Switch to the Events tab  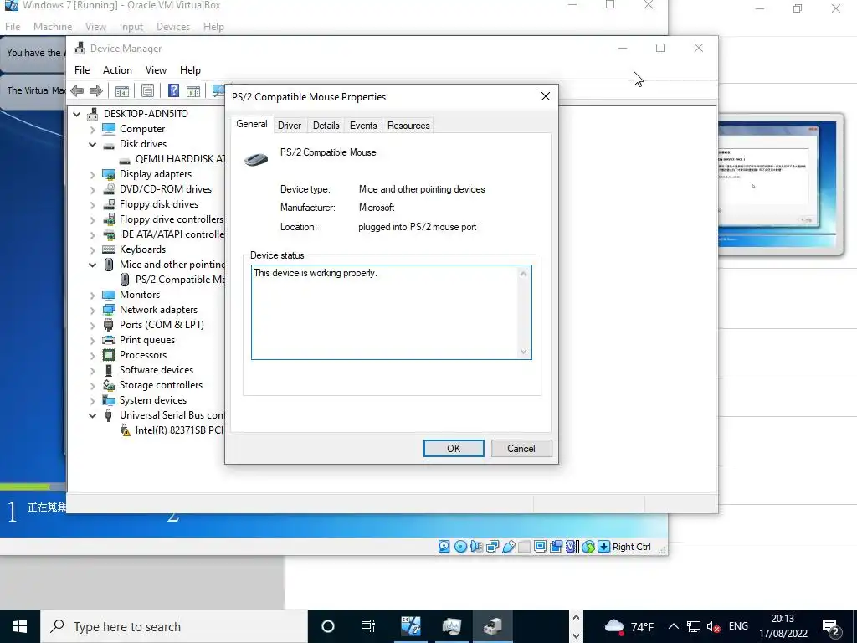(x=363, y=126)
